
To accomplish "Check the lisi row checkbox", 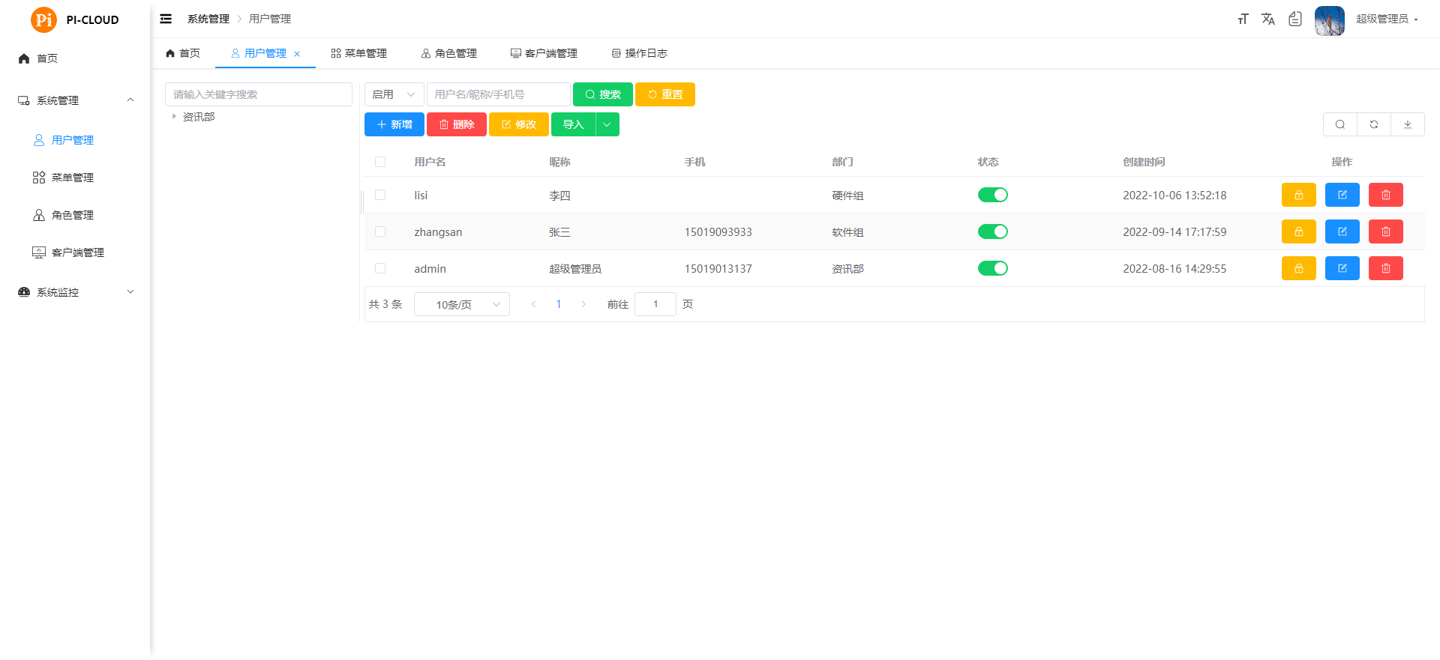I will pos(380,195).
